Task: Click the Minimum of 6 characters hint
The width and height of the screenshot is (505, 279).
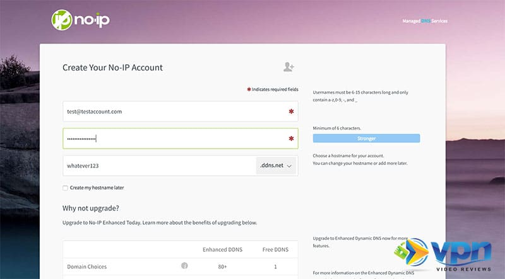Action: (337, 128)
